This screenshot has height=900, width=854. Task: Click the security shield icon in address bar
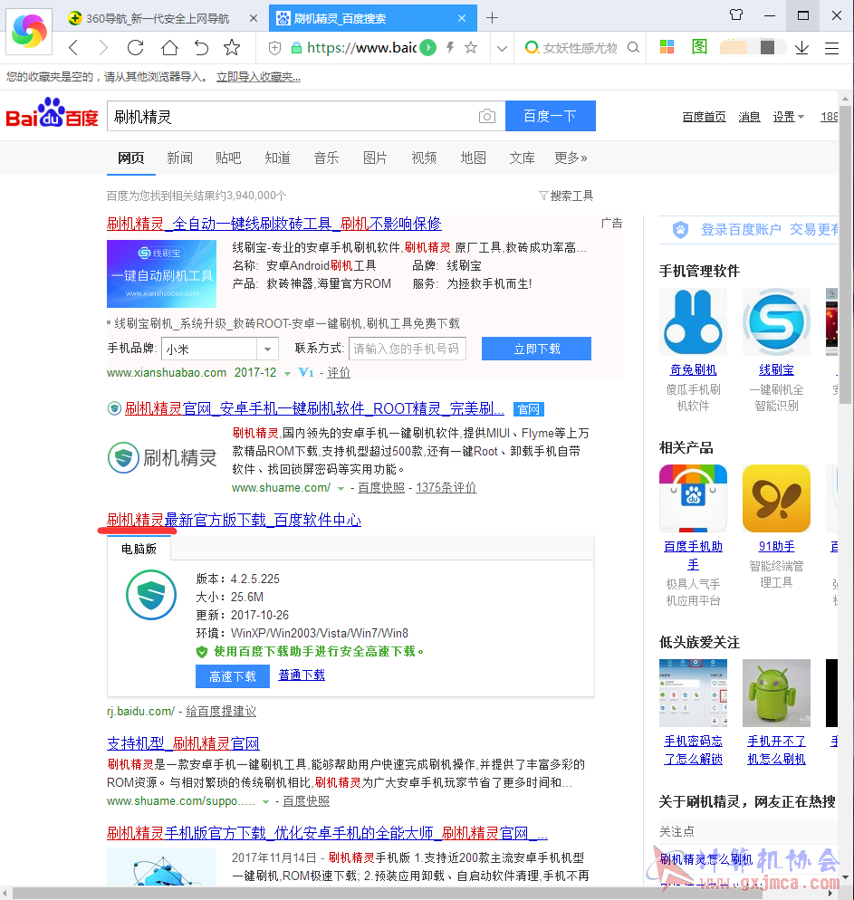click(275, 48)
